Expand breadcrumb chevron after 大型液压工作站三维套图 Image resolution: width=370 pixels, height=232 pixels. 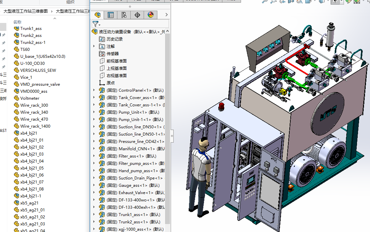pos(52,11)
